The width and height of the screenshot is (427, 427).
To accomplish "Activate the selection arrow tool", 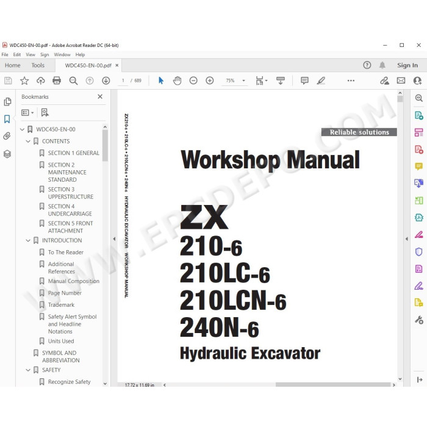I will (161, 81).
